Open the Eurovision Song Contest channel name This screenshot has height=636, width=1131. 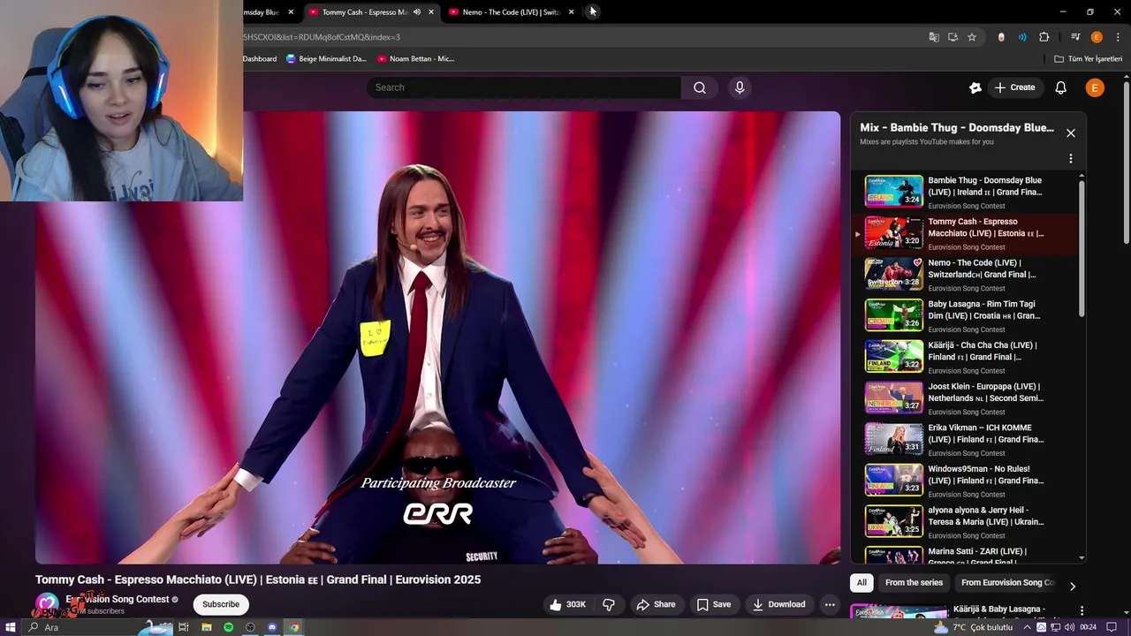[117, 599]
